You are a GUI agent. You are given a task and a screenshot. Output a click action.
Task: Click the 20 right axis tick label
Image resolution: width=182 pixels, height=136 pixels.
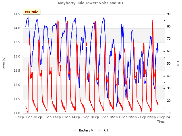coord(169,101)
